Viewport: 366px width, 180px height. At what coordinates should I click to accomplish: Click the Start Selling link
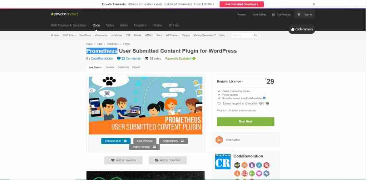click(x=259, y=15)
